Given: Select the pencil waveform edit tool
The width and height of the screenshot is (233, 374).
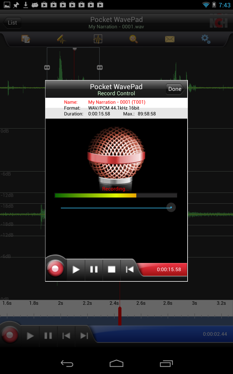Looking at the screenshot, I should [61, 39].
